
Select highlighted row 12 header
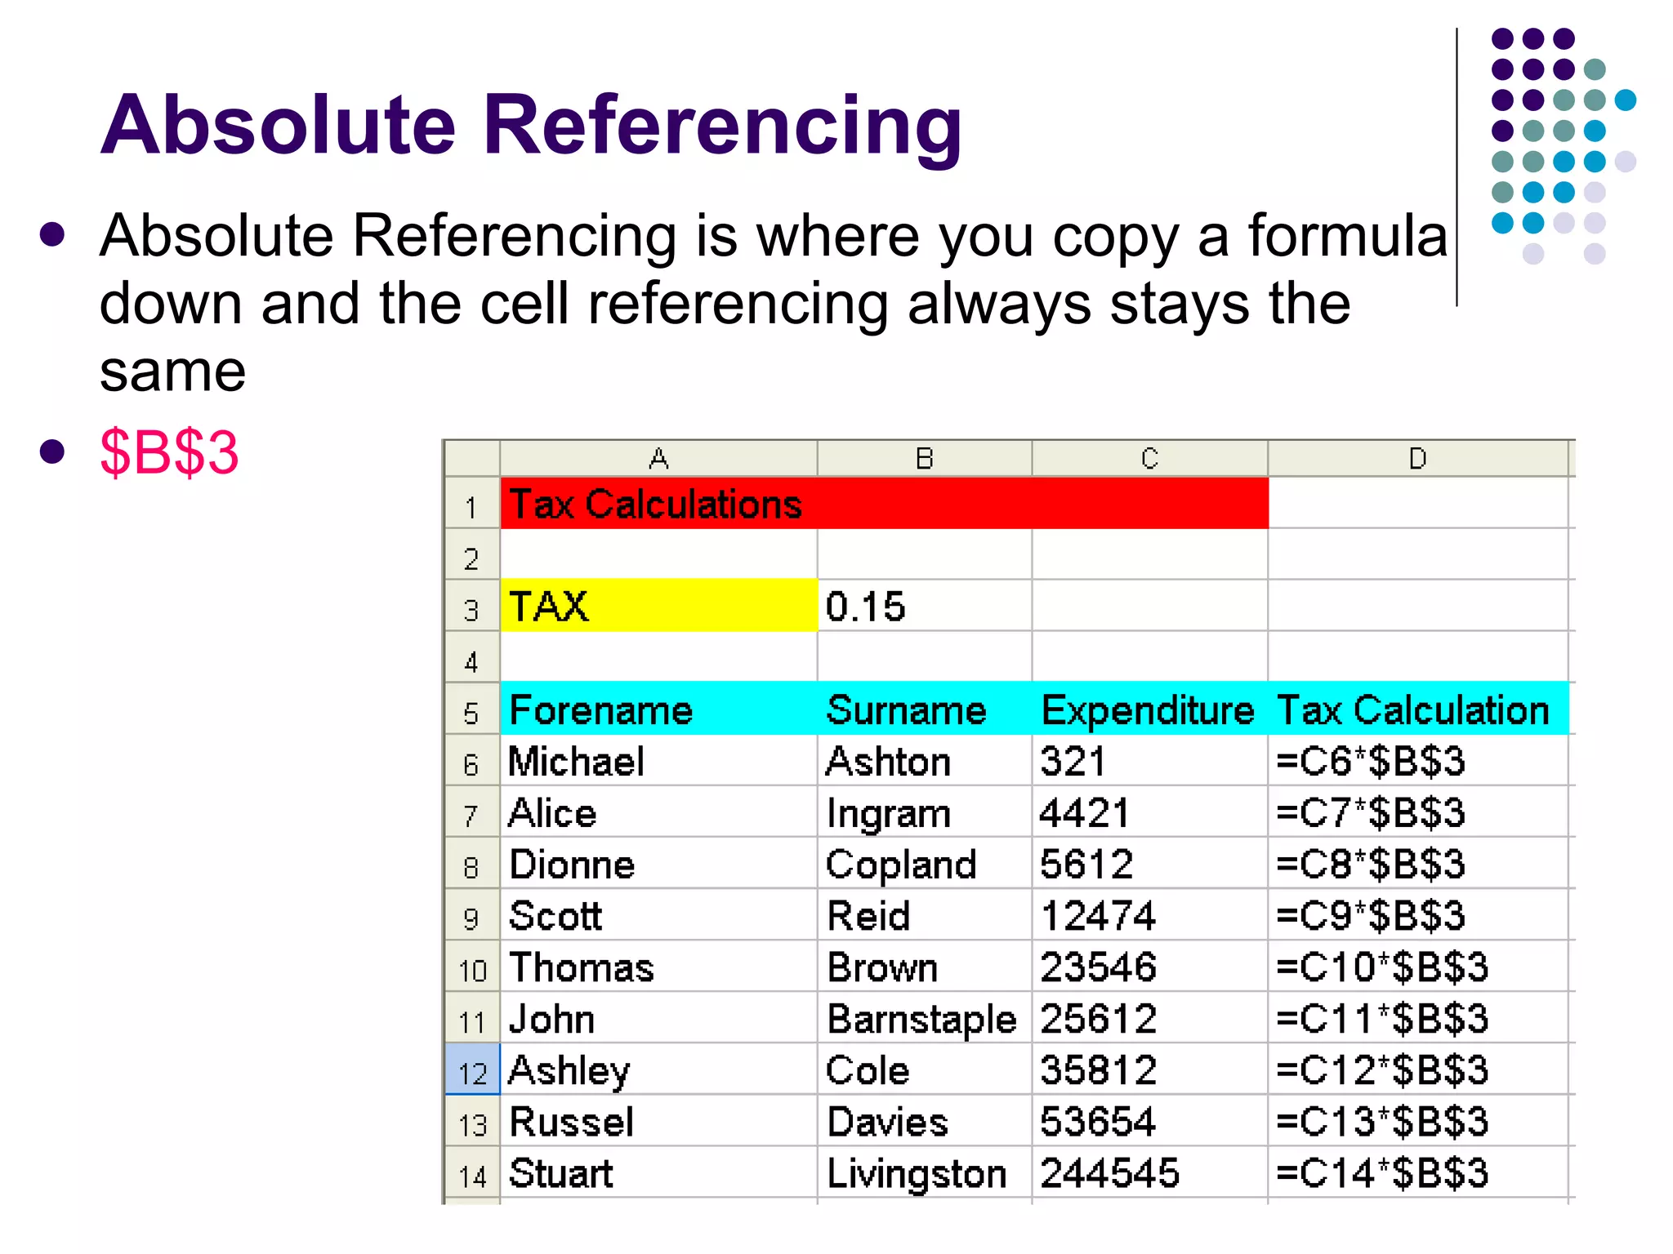[x=472, y=1069]
